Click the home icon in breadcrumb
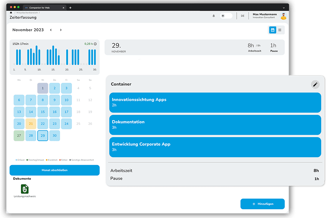 [x=11, y=13]
